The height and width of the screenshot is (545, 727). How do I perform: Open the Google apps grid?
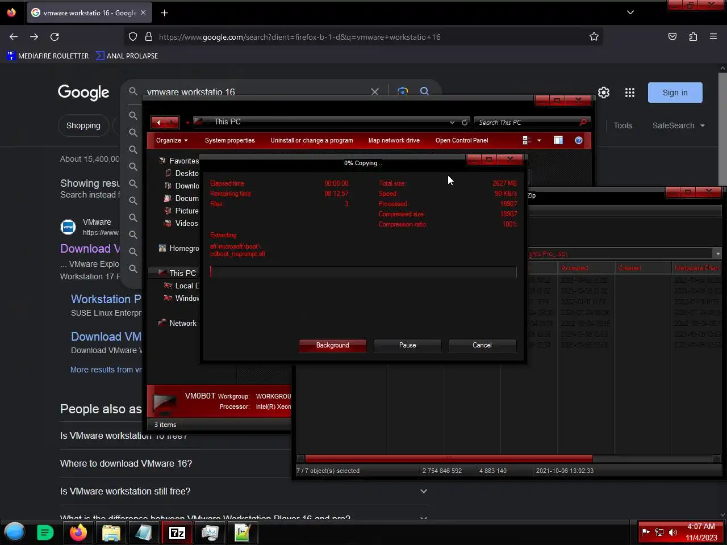630,93
